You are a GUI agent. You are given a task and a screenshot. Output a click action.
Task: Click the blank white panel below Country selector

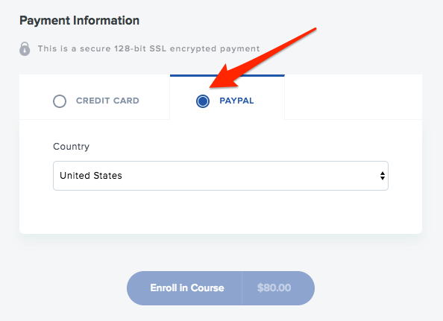[x=221, y=212]
